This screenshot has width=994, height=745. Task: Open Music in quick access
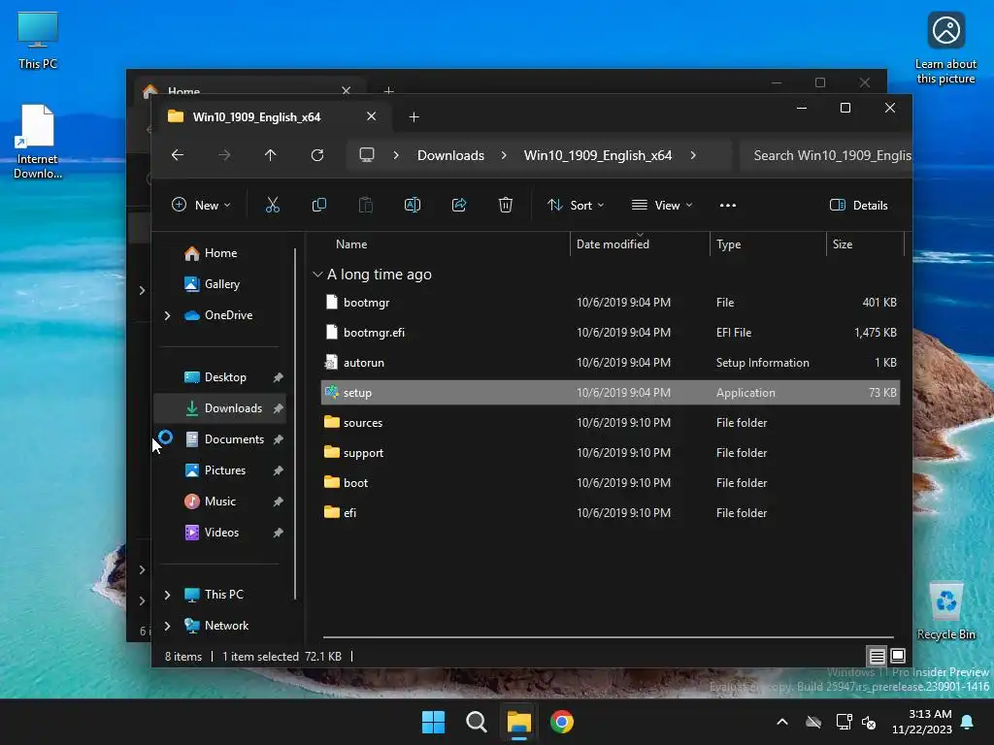pyautogui.click(x=219, y=502)
